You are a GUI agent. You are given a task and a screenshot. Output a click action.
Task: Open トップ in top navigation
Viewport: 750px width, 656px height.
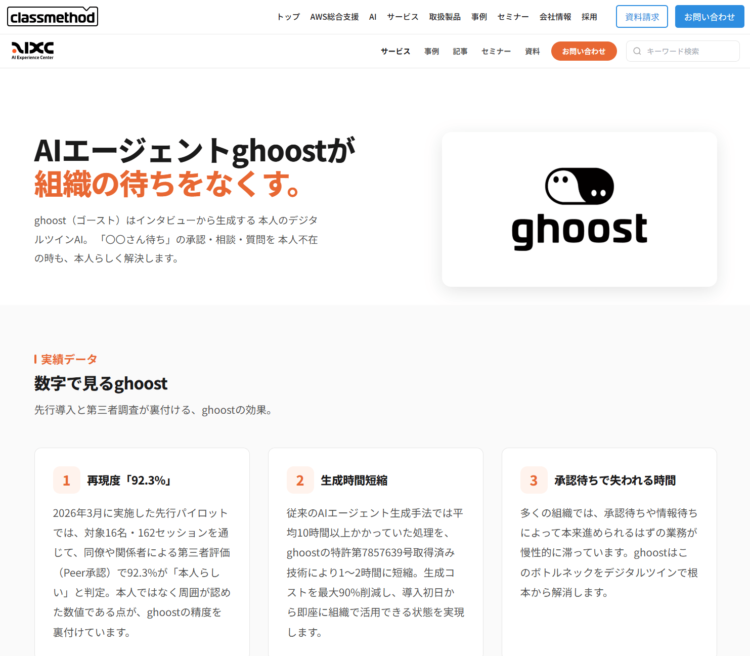(x=288, y=17)
